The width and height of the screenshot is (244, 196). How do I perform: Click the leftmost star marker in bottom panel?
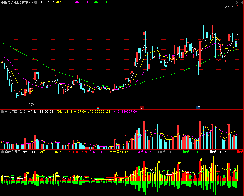click(28, 173)
